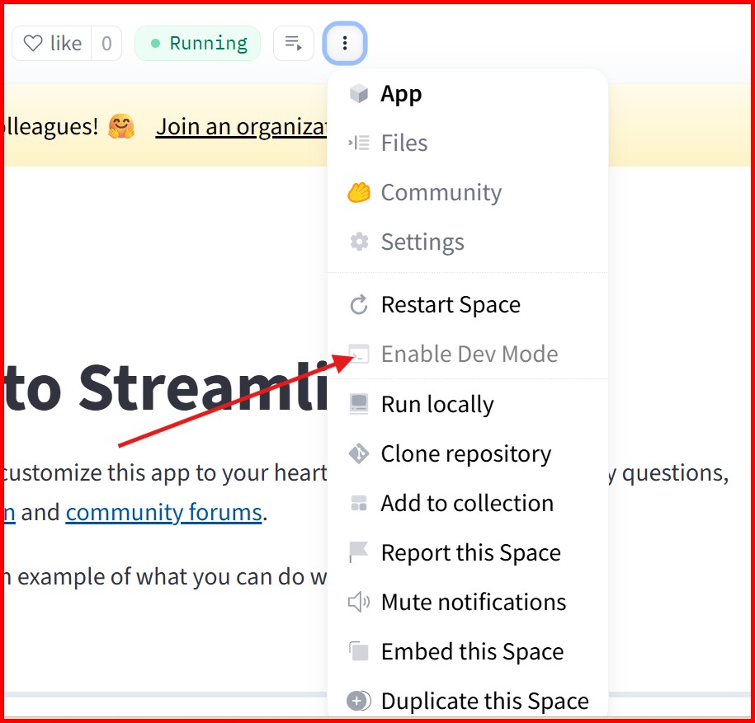Click the monitor icon beside Run locally

(x=359, y=404)
